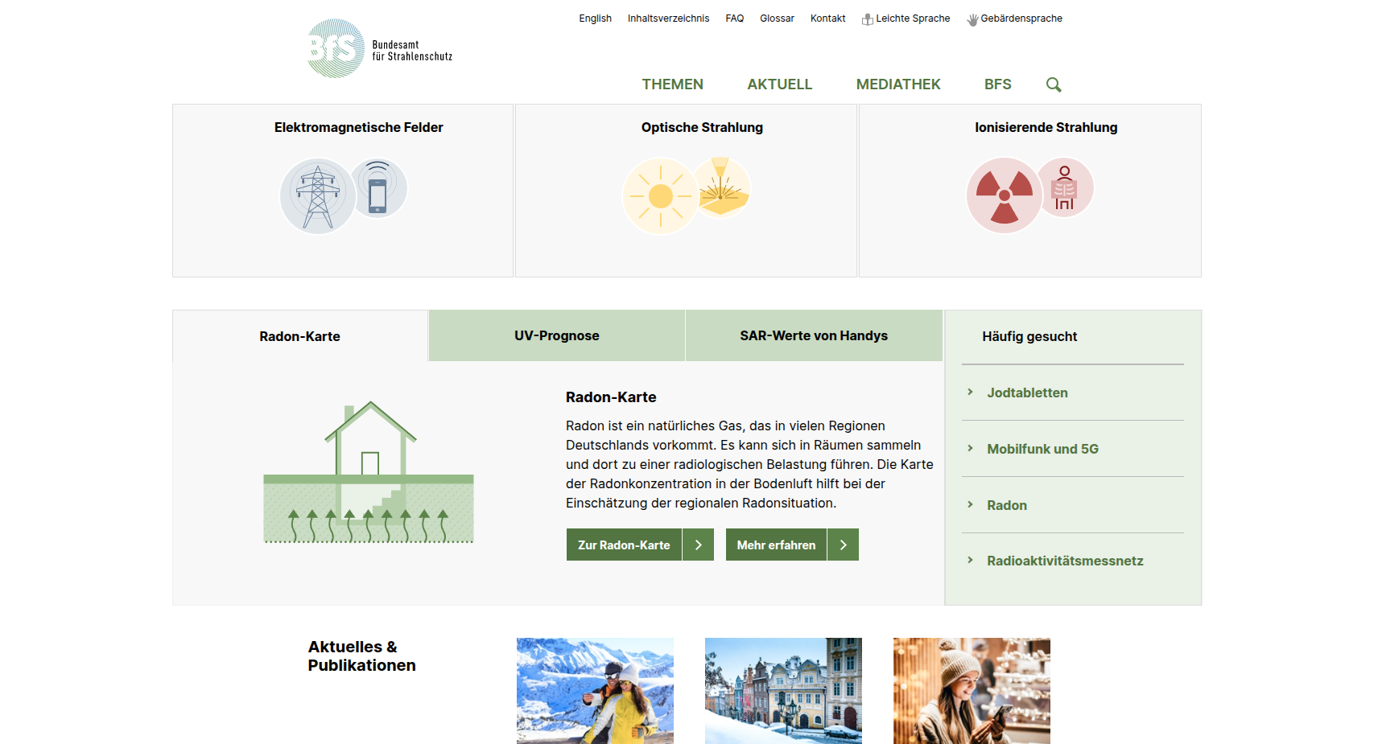Click the chevron before Mobilfunk und 5G
The width and height of the screenshot is (1378, 744).
tap(970, 448)
